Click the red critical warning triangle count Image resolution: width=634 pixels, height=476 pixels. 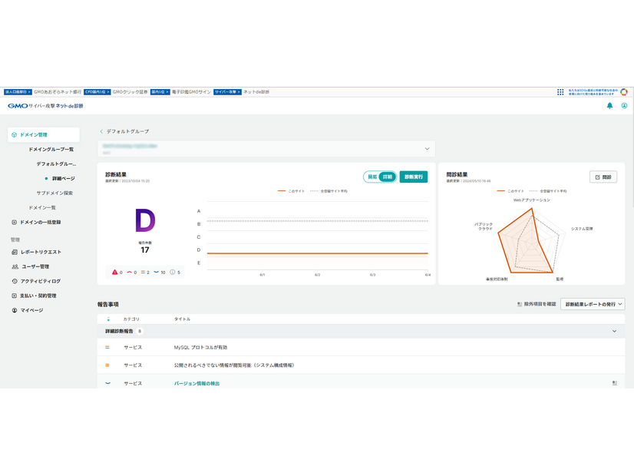tap(117, 272)
